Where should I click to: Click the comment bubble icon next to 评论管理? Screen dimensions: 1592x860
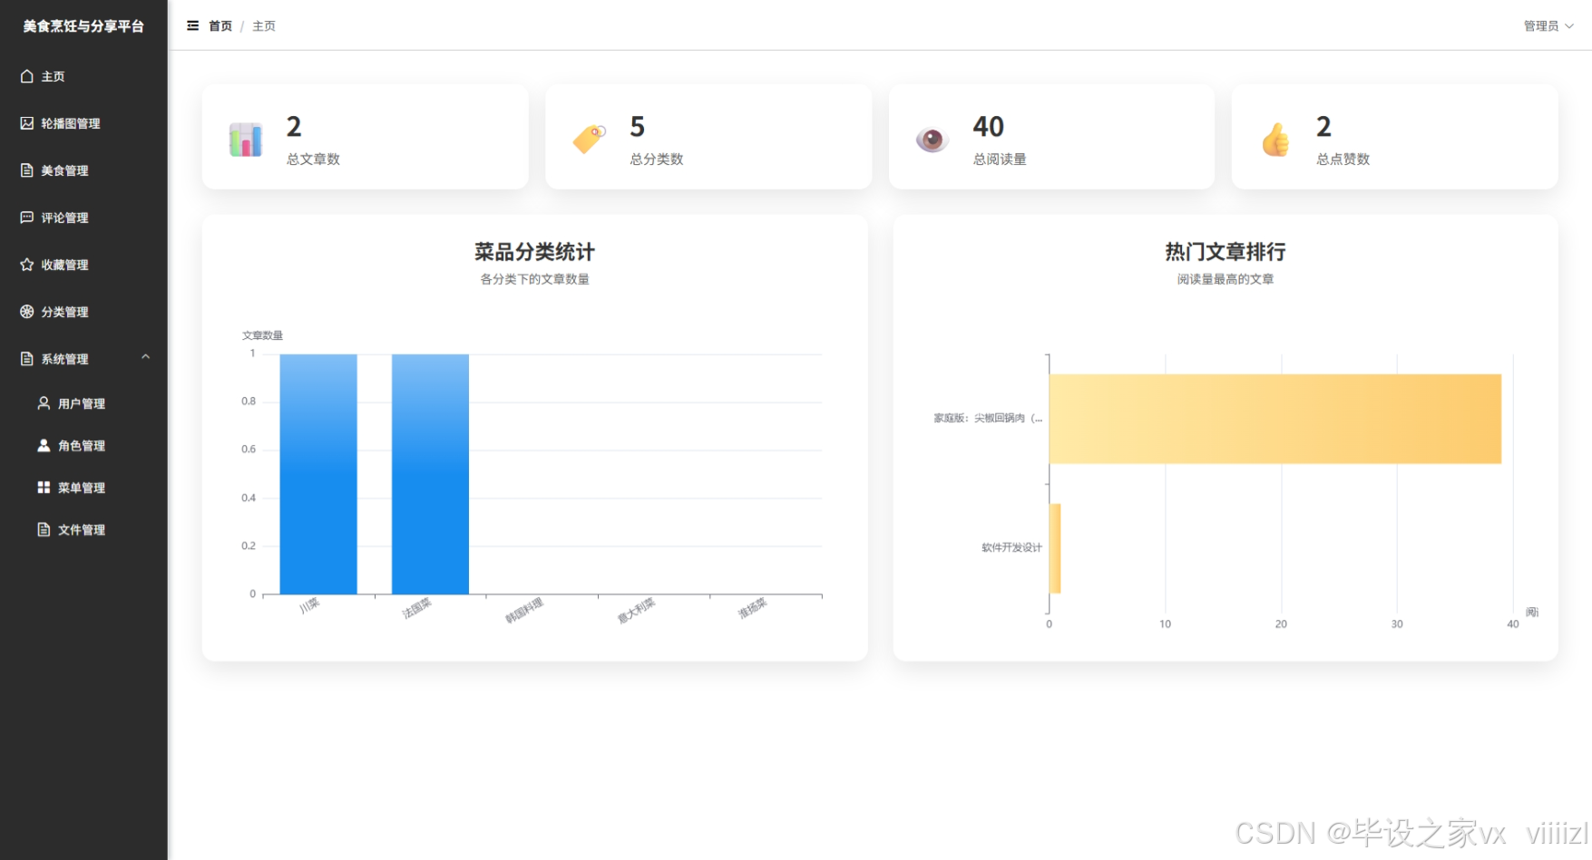tap(27, 217)
